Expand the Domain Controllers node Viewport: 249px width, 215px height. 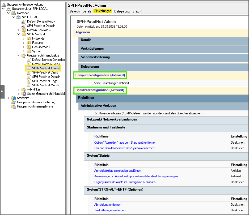pos(19,30)
